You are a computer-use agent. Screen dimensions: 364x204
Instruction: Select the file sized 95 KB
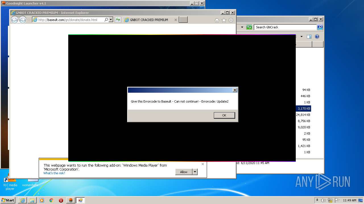coord(306,140)
